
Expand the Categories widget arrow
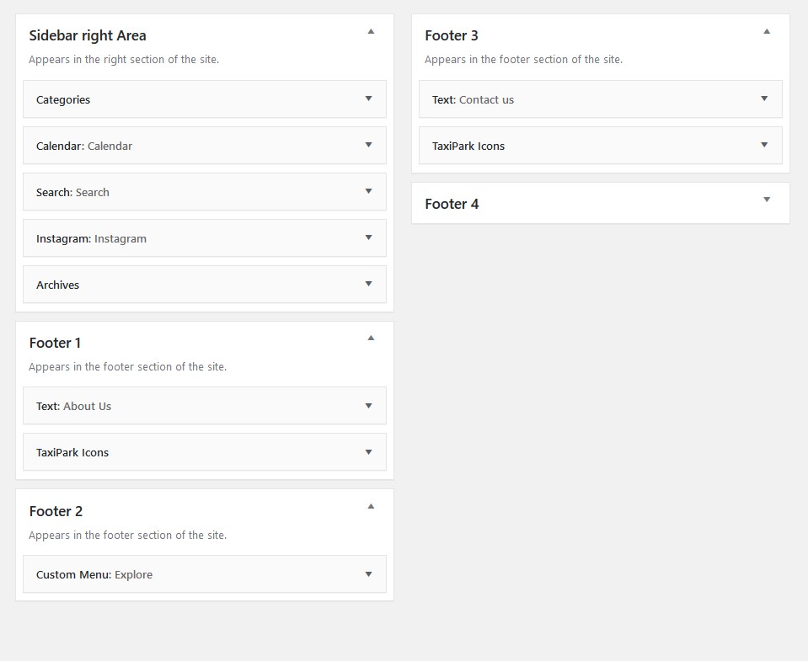[368, 99]
